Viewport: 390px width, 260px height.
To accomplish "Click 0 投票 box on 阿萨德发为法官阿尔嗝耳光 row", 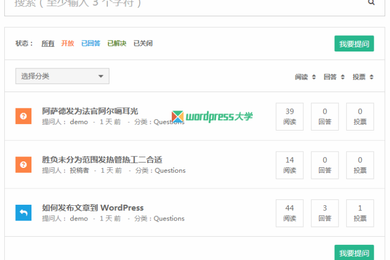I will [x=360, y=116].
